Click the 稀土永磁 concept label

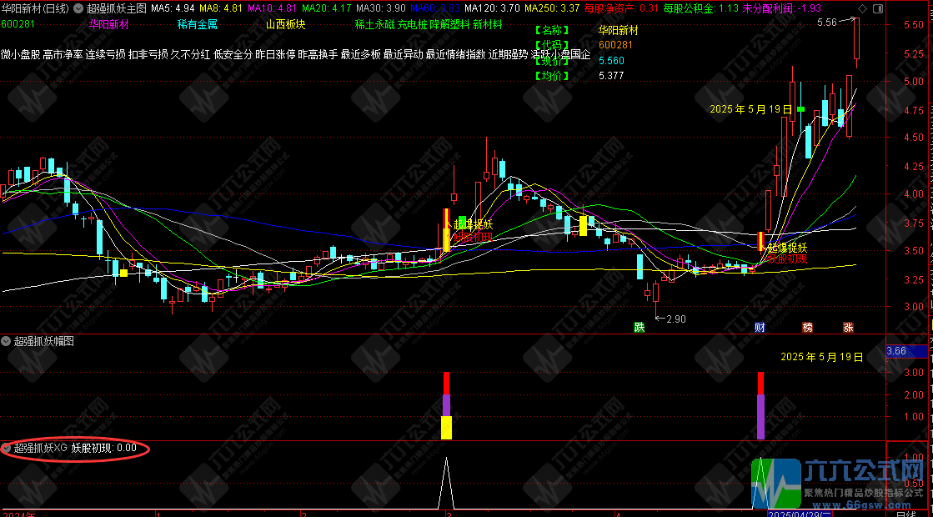pyautogui.click(x=374, y=24)
